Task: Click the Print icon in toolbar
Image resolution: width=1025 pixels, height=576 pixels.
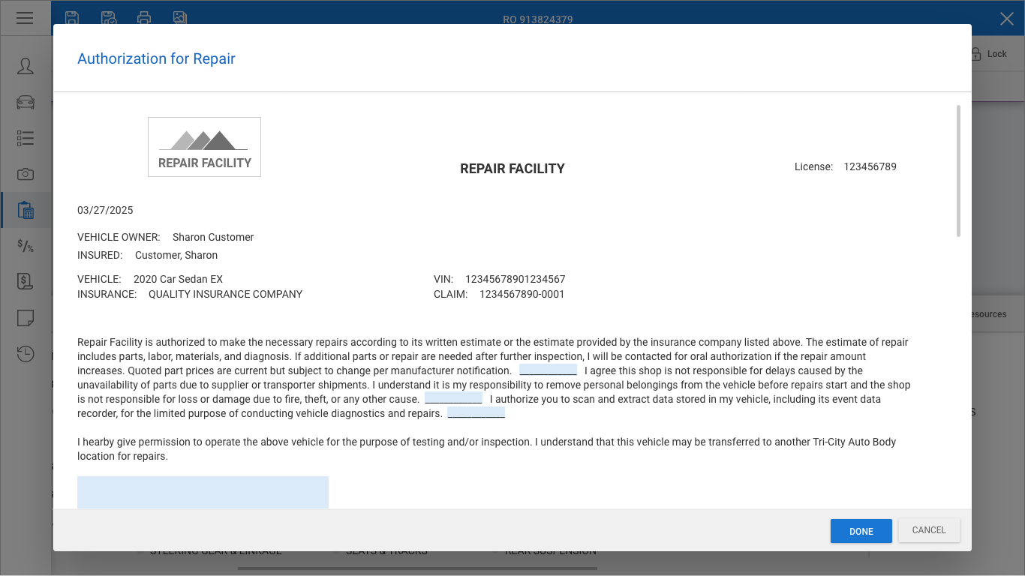Action: 144,17
